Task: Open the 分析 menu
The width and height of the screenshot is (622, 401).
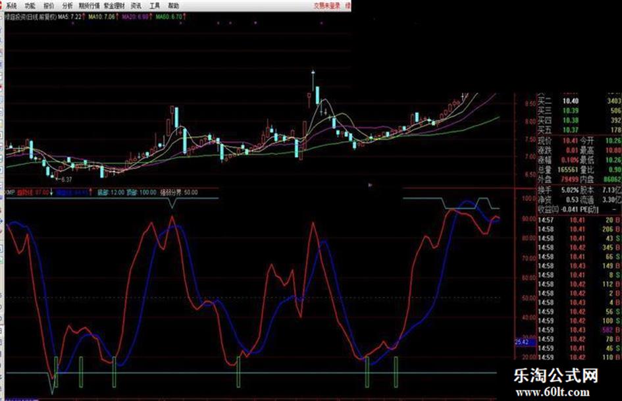Action: 67,6
